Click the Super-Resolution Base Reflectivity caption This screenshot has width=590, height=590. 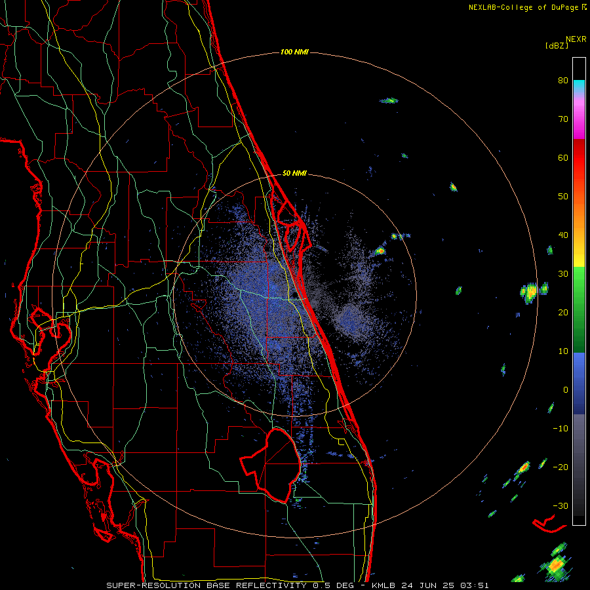[298, 585]
